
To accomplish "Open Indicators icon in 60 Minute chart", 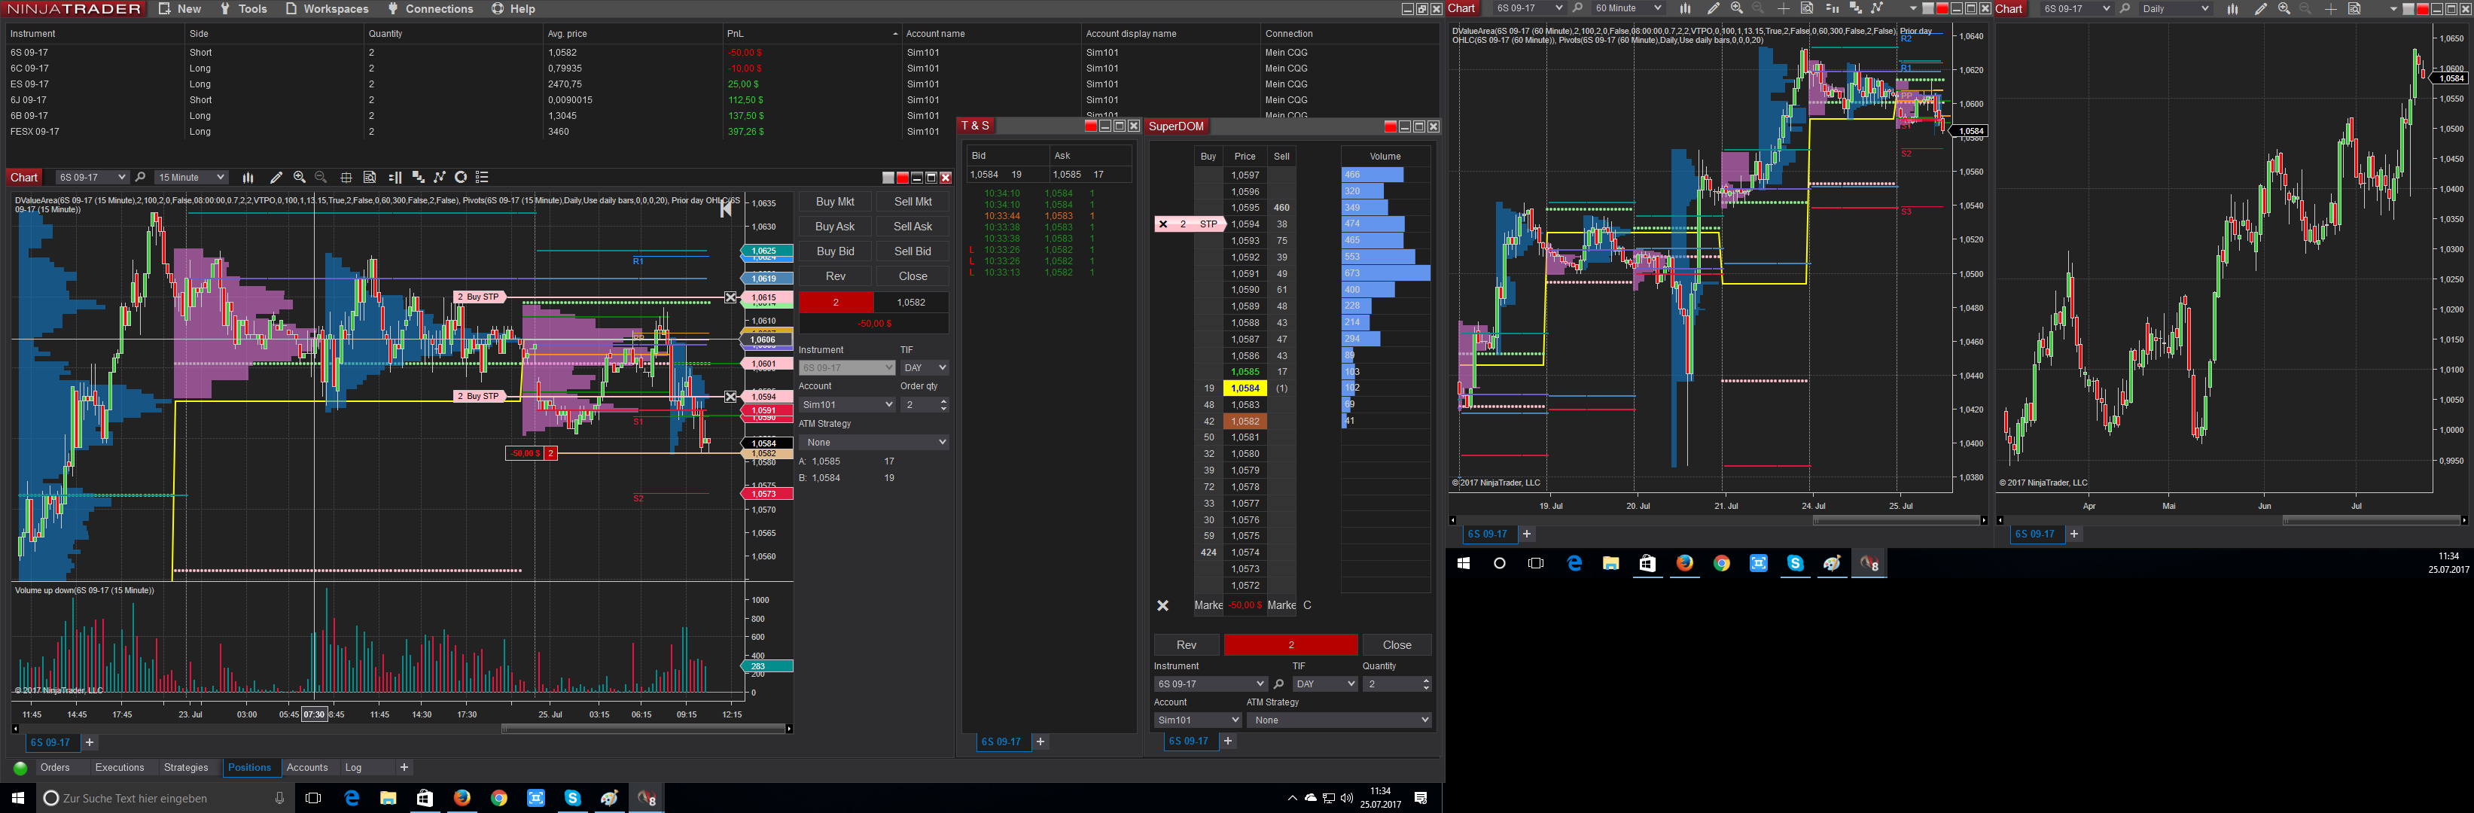I will pyautogui.click(x=1854, y=8).
